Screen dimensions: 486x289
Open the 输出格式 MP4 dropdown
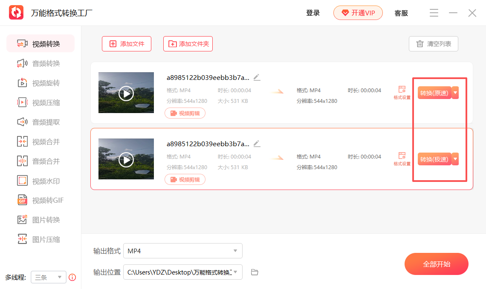pos(182,251)
